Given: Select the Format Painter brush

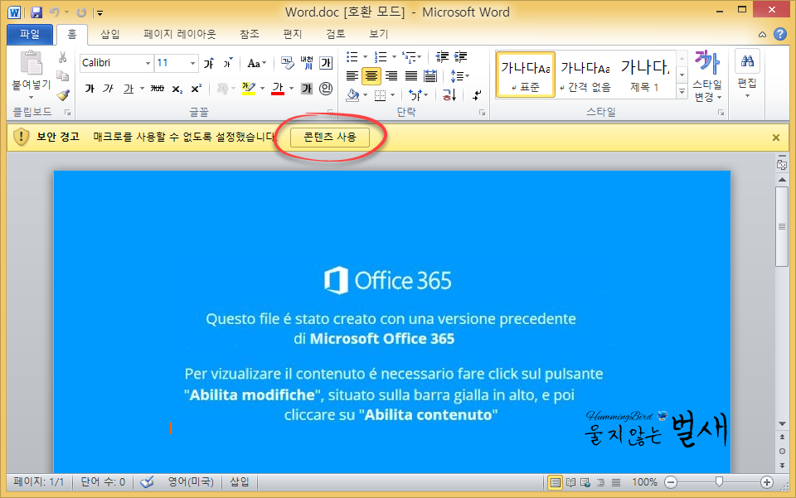Looking at the screenshot, I should pos(63,94).
